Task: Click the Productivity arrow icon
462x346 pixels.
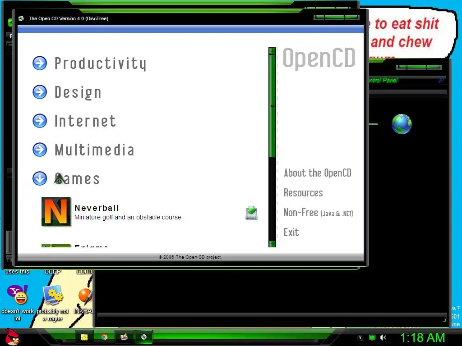Action: pyautogui.click(x=40, y=63)
